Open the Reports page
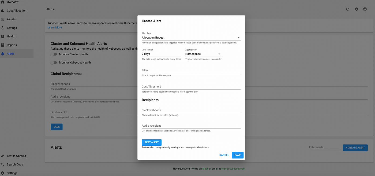 [12, 45]
